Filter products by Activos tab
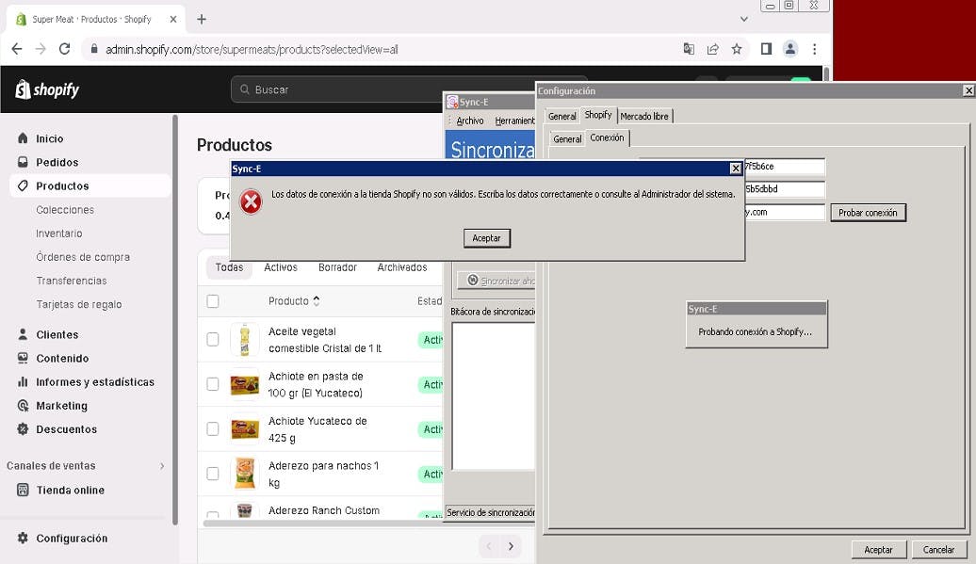976x564 pixels. pos(281,267)
